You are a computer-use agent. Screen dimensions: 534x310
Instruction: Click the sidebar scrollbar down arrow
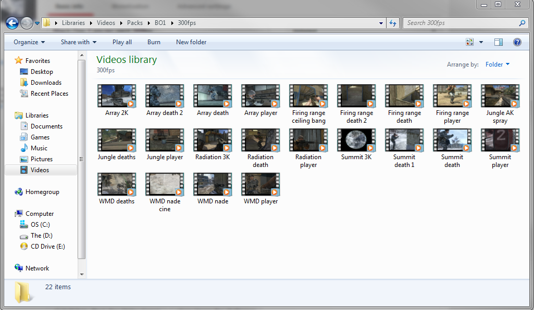tap(82, 274)
